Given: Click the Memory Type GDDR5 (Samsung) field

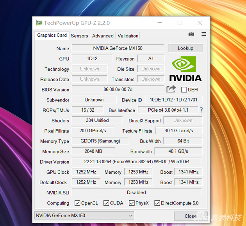Looking at the screenshot, I should coord(100,141).
